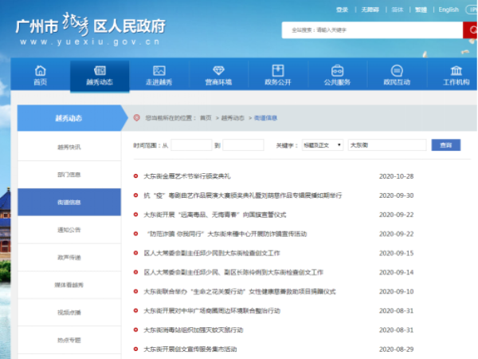Image resolution: width=478 pixels, height=359 pixels.
Task: Open 公共服务 briefcase icon
Action: pyautogui.click(x=337, y=71)
